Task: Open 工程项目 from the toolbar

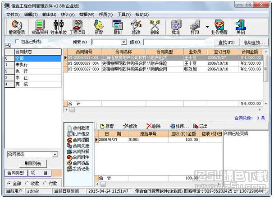Action: (78, 27)
